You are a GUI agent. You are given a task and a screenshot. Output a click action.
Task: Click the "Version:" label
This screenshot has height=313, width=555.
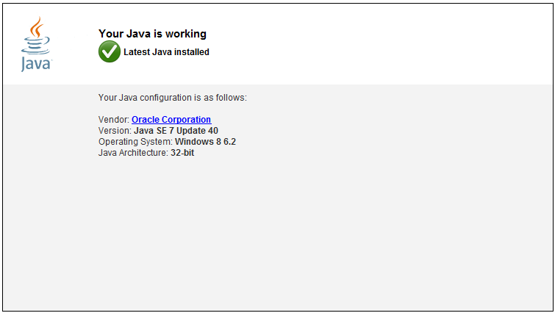click(115, 131)
